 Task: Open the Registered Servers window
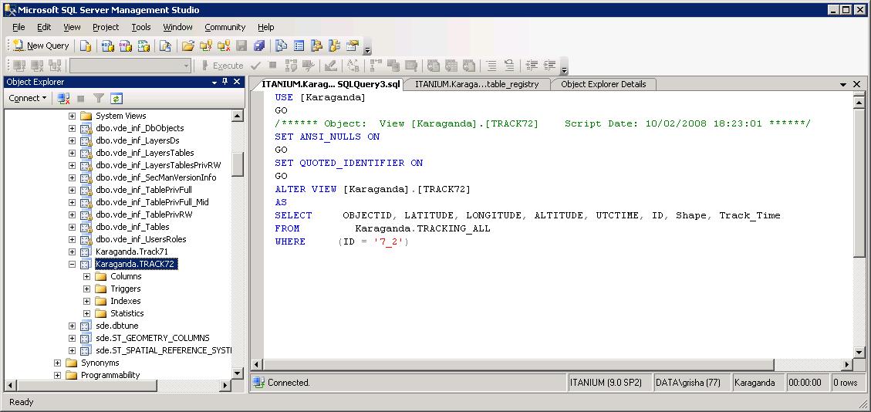(281, 46)
